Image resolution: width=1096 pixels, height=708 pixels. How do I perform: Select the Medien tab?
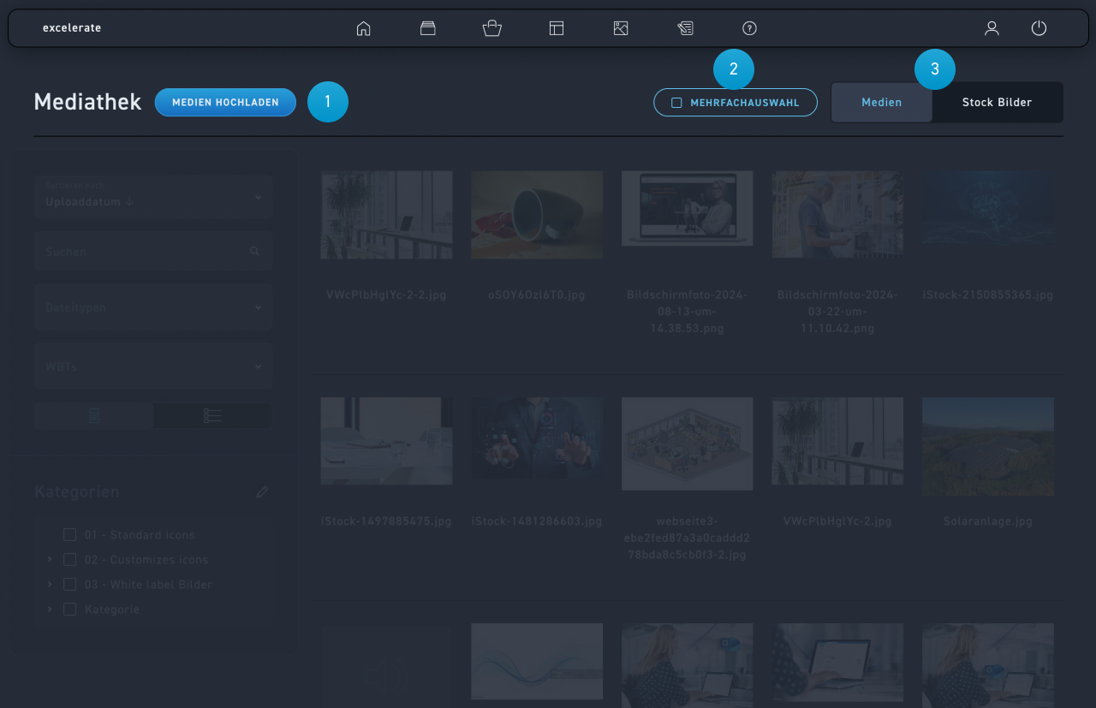point(881,103)
